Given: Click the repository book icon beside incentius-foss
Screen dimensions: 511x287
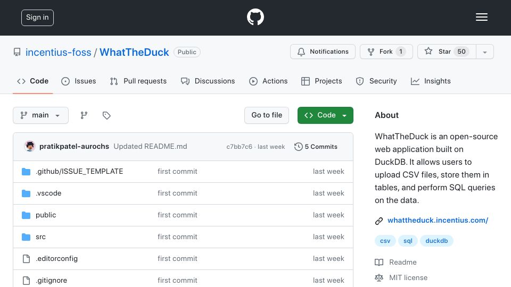Looking at the screenshot, I should tap(17, 52).
